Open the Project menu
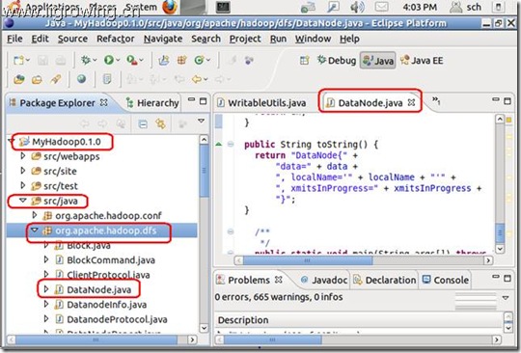The width and height of the screenshot is (521, 353). (x=245, y=39)
